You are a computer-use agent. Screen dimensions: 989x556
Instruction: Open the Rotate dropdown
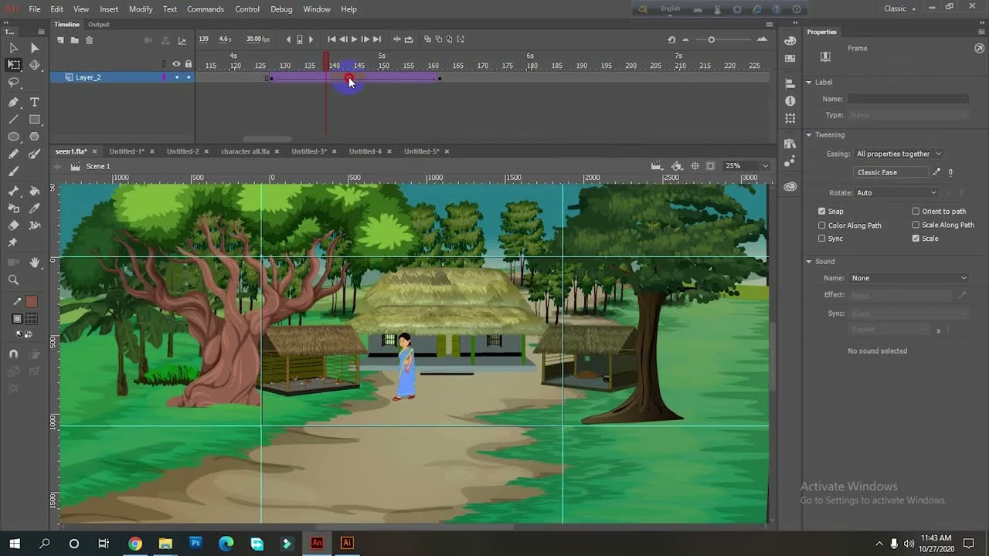[x=896, y=192]
